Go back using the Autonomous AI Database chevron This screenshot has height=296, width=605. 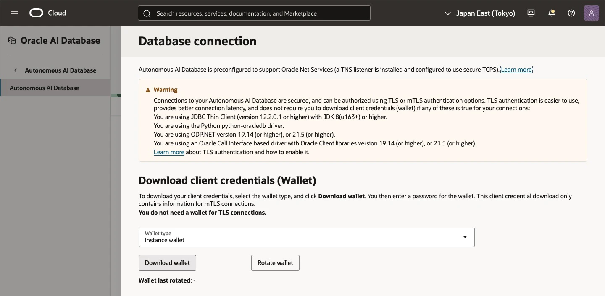(x=16, y=70)
